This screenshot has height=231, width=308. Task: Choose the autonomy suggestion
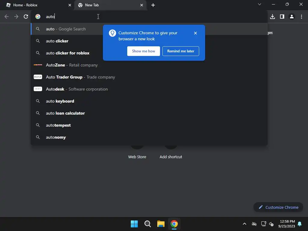pyautogui.click(x=149, y=137)
